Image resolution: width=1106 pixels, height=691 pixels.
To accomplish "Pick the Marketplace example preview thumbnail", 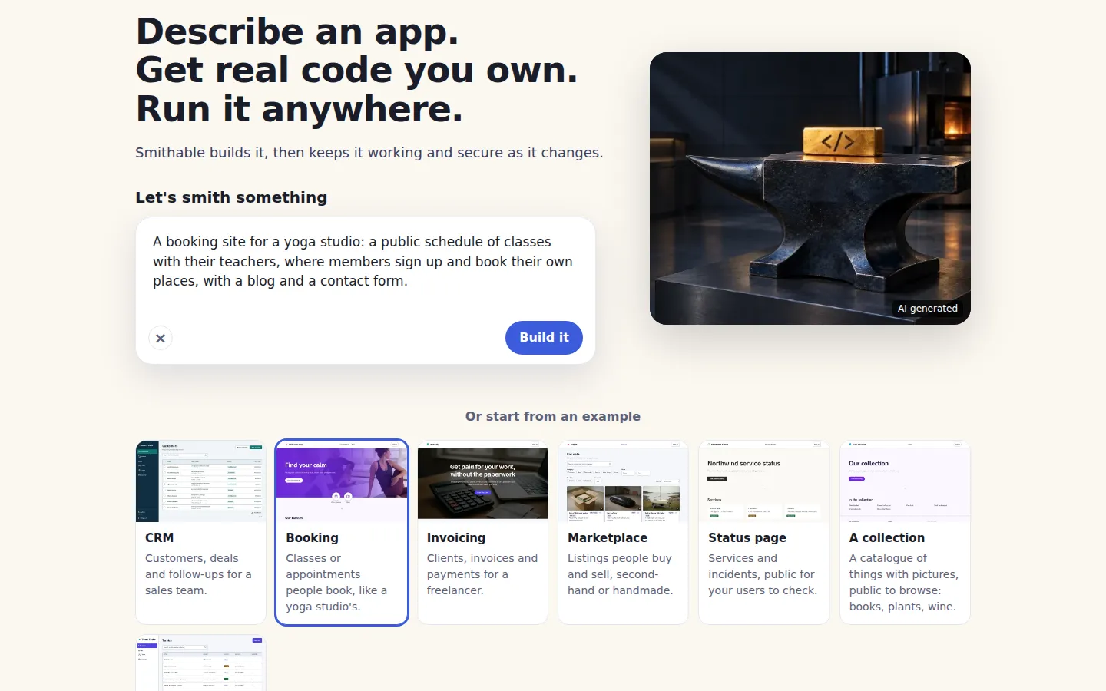I will pos(623,481).
